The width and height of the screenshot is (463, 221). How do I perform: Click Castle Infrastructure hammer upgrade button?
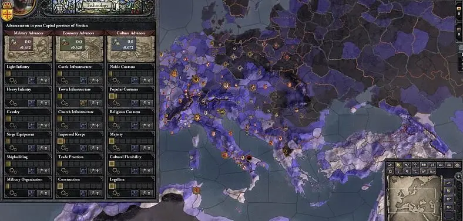coord(95,80)
